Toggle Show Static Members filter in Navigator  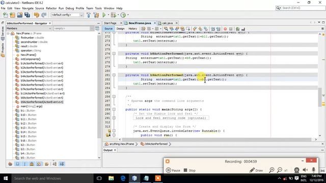(x=25, y=164)
